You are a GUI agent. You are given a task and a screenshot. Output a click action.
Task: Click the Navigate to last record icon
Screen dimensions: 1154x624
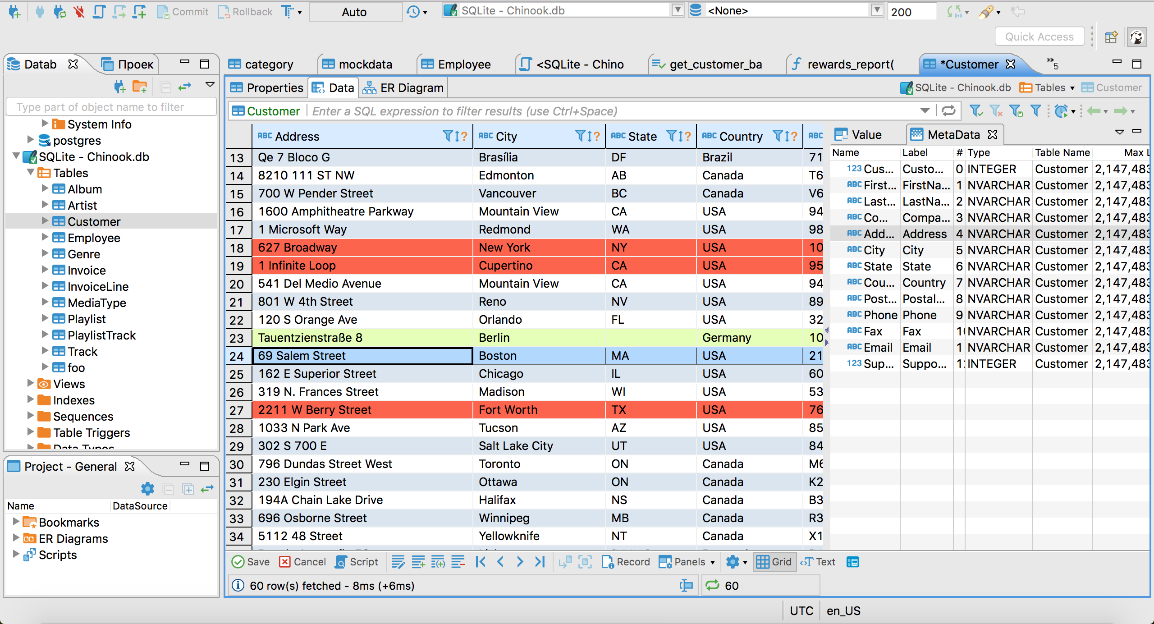(x=540, y=563)
